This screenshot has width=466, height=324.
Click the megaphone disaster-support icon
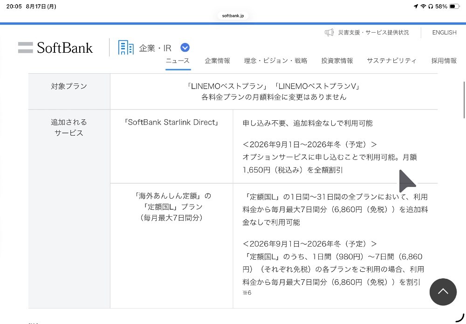pyautogui.click(x=329, y=33)
